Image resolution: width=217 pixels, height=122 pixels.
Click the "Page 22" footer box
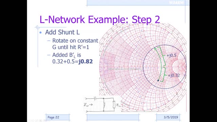(x=57, y=117)
